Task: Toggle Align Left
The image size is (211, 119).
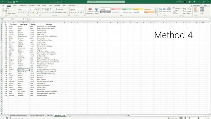Action: pyautogui.click(x=43, y=13)
